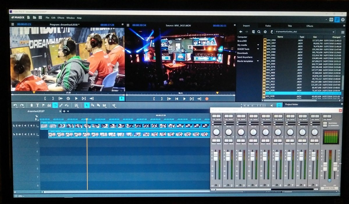Solo mixer channel 9
Viewport: 349px width, 204px height.
tap(312, 141)
